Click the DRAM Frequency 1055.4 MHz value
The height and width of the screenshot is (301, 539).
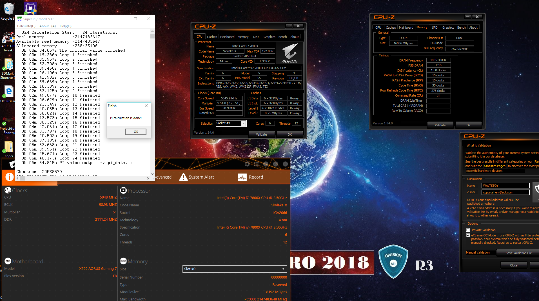438,60
